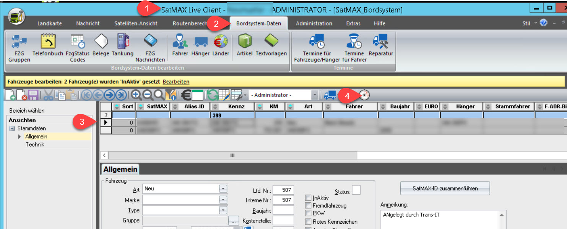Create a new record with toolbar icon
The width and height of the screenshot is (567, 229).
click(10, 95)
